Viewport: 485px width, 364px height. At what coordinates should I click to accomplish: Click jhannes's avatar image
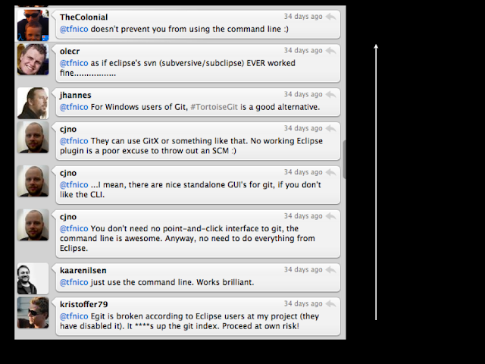point(33,103)
